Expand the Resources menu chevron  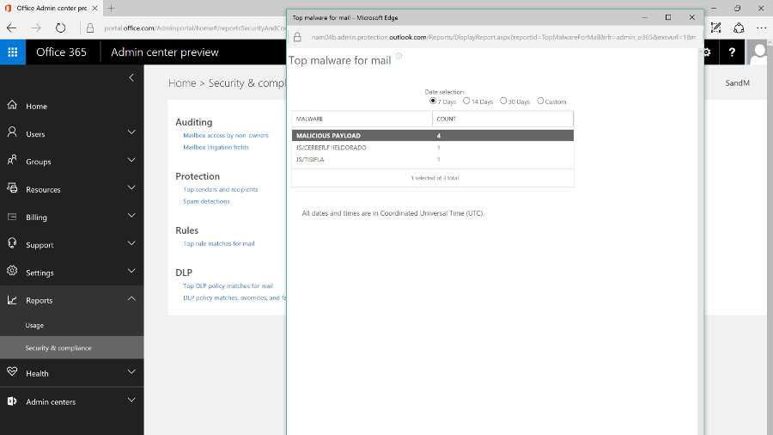point(131,187)
